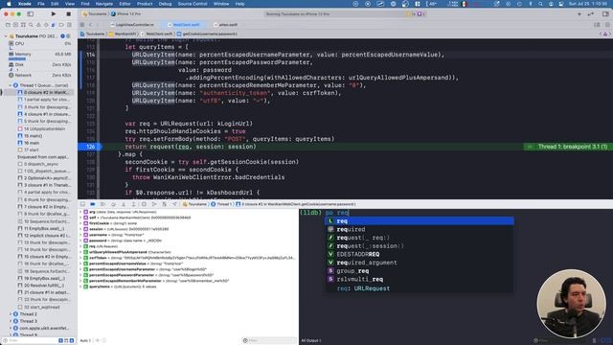Expand the com.apple.uikit.eventfetch thread
This screenshot has height=345, width=613.
(11, 328)
